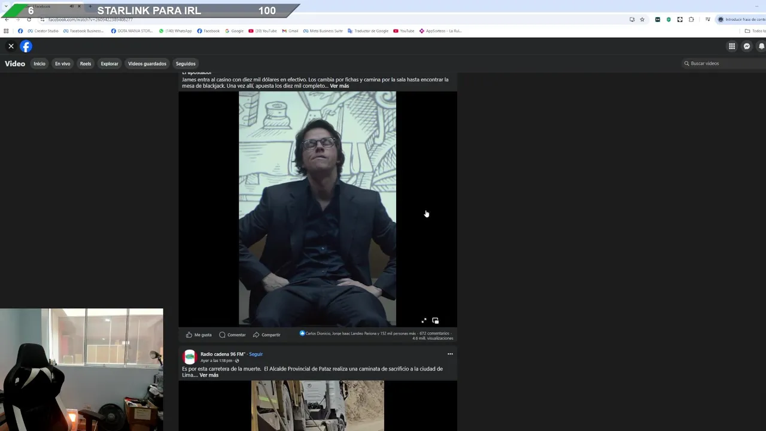Click Compartir on the video

click(x=266, y=335)
